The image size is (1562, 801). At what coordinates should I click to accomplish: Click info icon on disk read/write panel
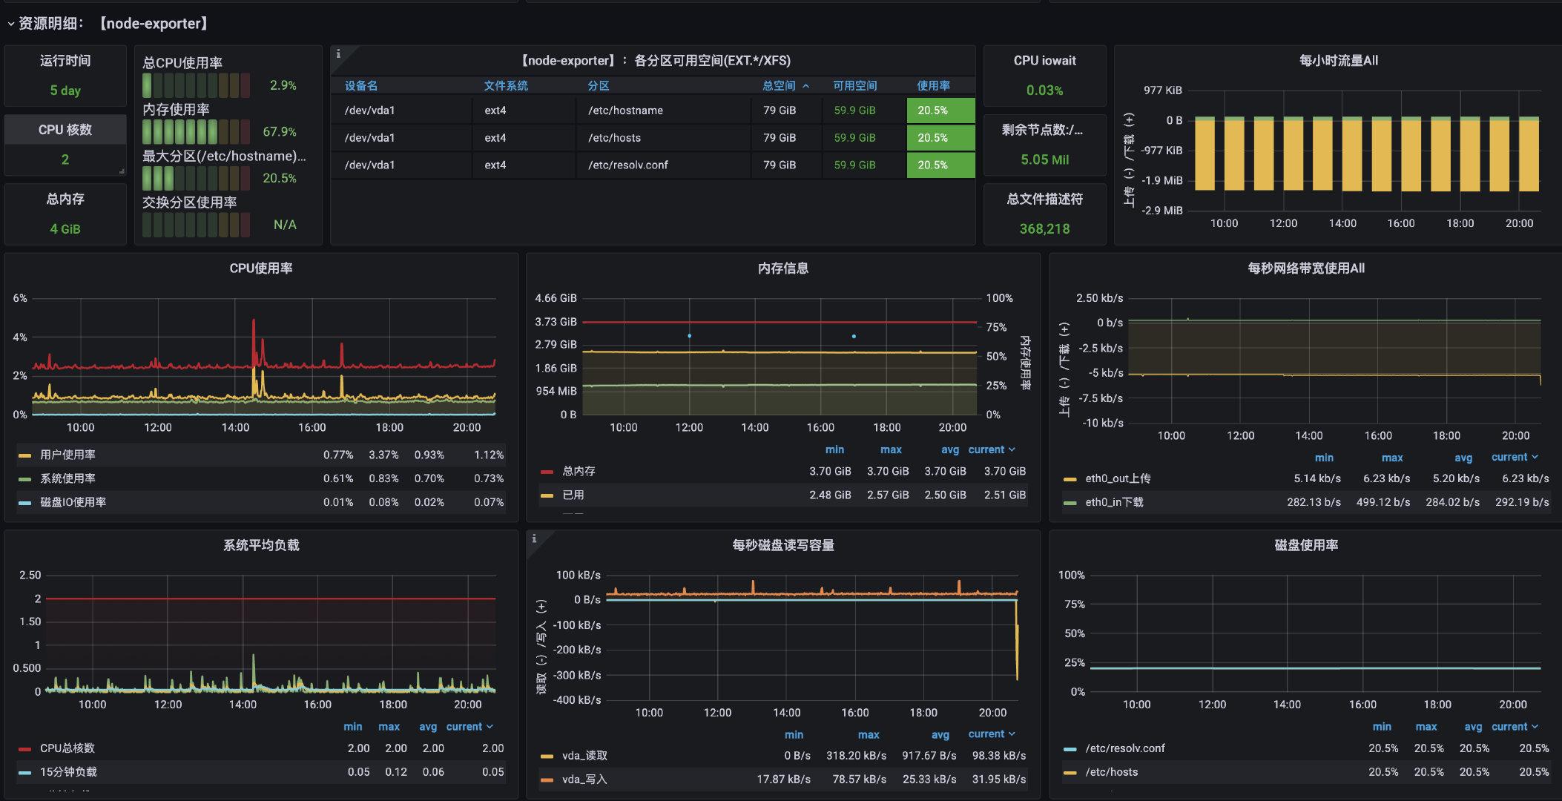pos(534,538)
